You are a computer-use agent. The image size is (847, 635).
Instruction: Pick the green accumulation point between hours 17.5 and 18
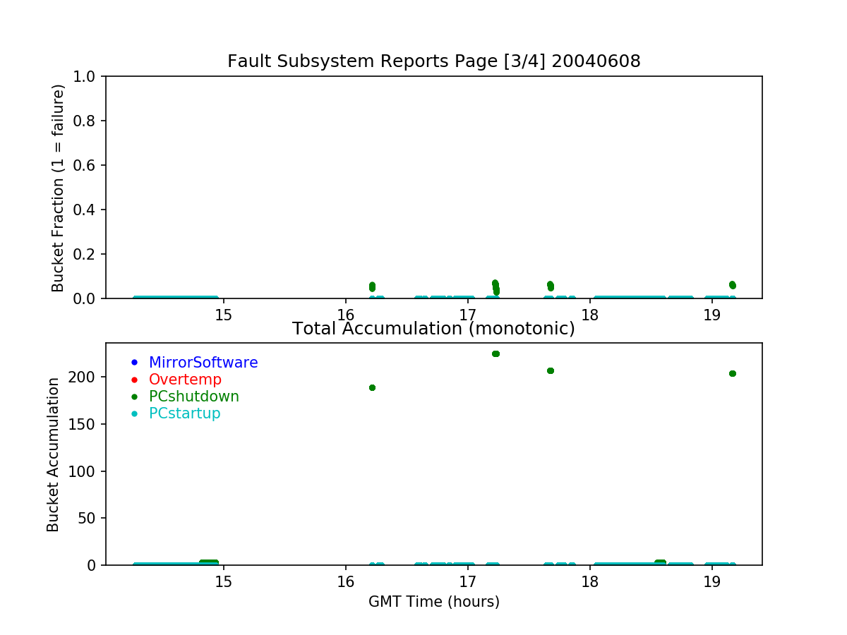(x=551, y=370)
